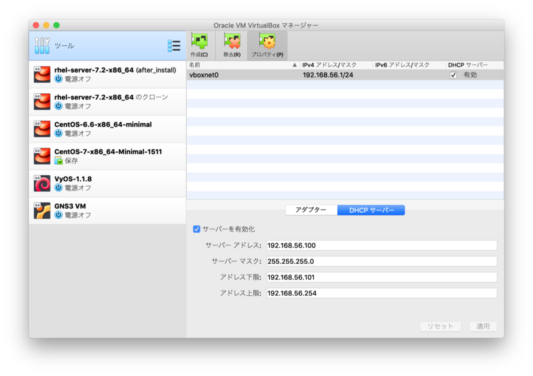
Task: Click the Reset (リセット) button
Action: (x=440, y=326)
